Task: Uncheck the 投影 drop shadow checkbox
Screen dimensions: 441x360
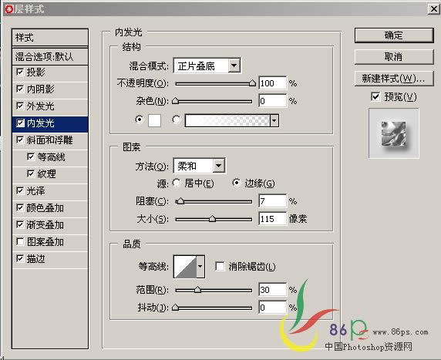Action: (x=20, y=72)
